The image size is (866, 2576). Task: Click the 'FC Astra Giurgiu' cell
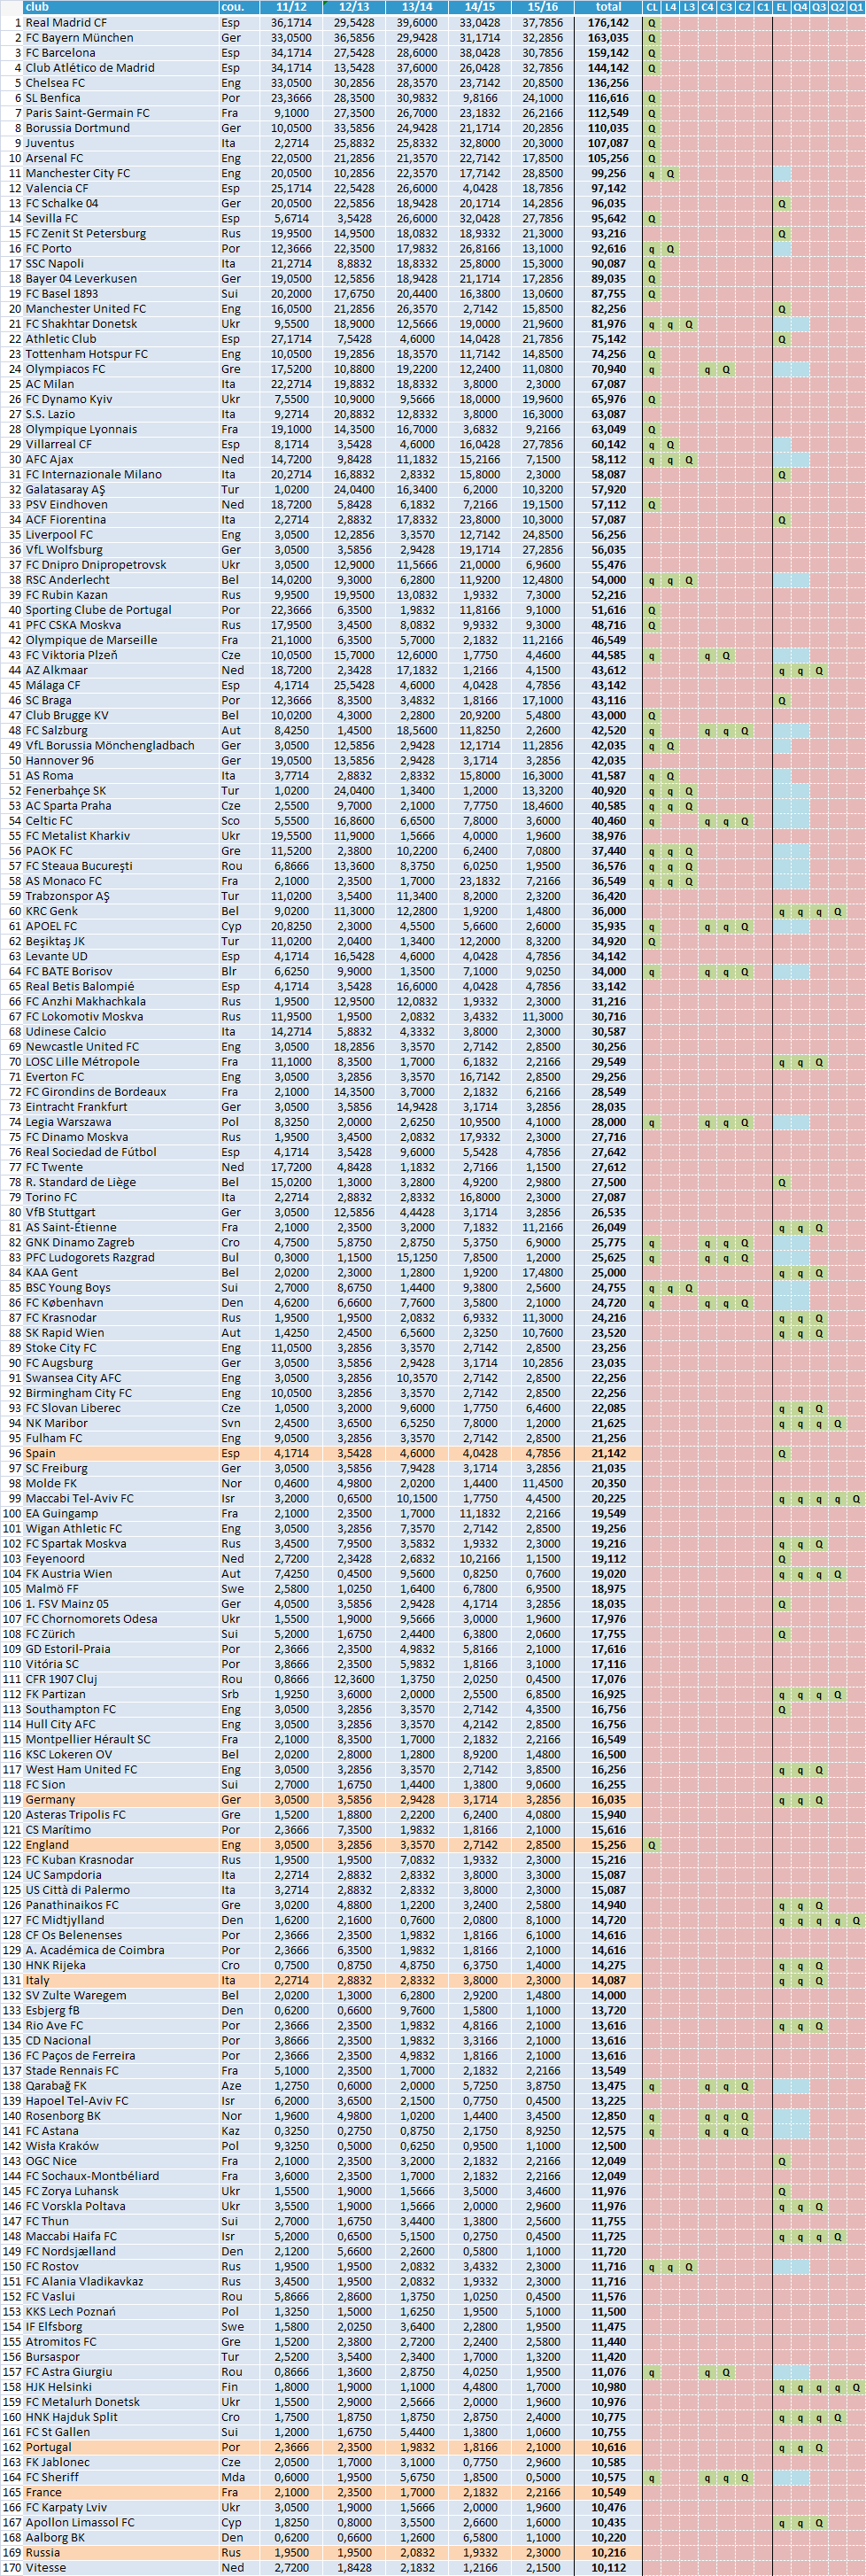click(120, 2371)
